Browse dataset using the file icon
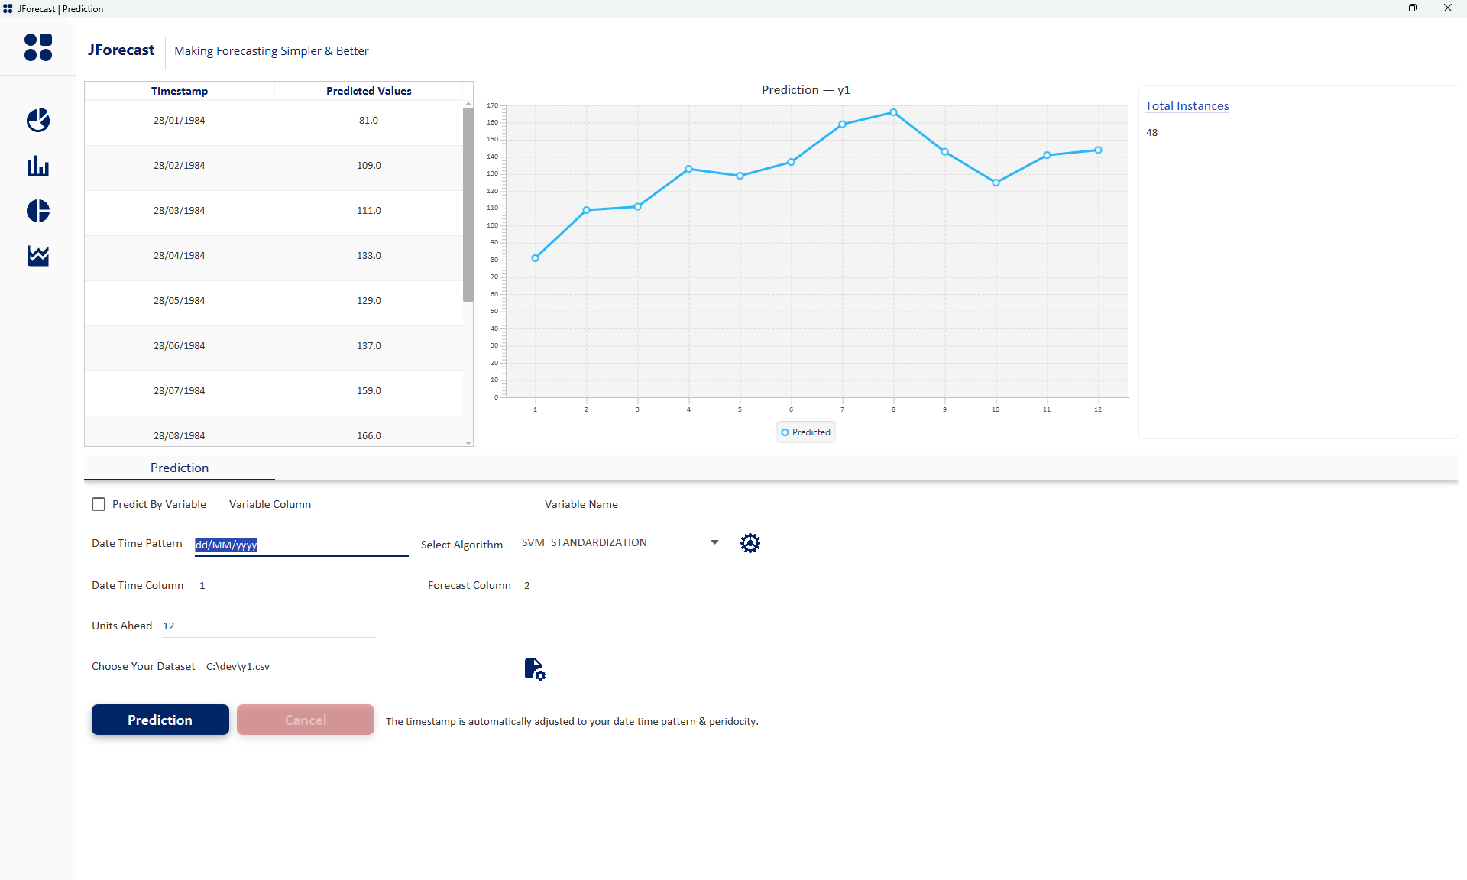The height and width of the screenshot is (880, 1467). [x=533, y=668]
